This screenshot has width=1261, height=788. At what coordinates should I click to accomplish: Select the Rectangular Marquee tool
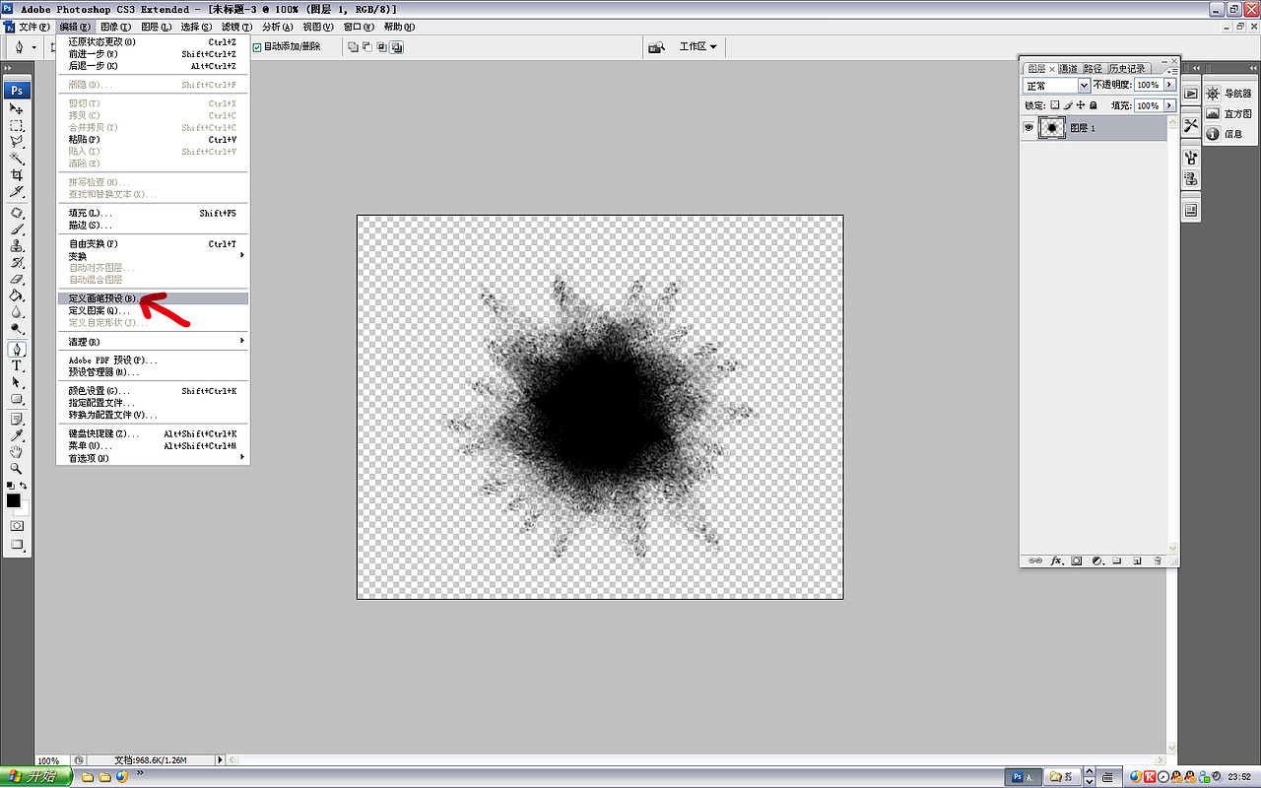click(17, 125)
